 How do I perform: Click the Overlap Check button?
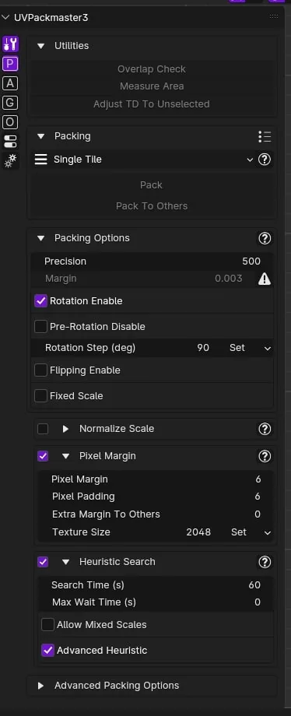tap(152, 69)
